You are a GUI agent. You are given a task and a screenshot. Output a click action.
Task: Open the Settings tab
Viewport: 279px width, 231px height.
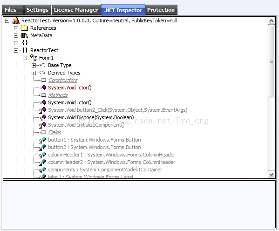pyautogui.click(x=38, y=10)
